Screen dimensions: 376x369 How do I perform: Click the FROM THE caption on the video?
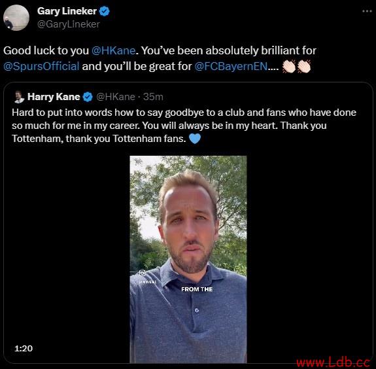point(197,289)
